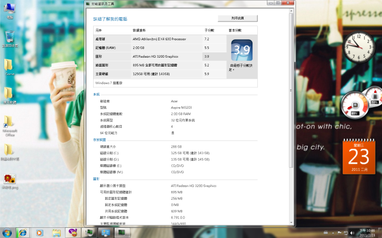The image size is (382, 238).
Task: Open Yahoo Messenger from taskbar
Action: click(x=73, y=233)
